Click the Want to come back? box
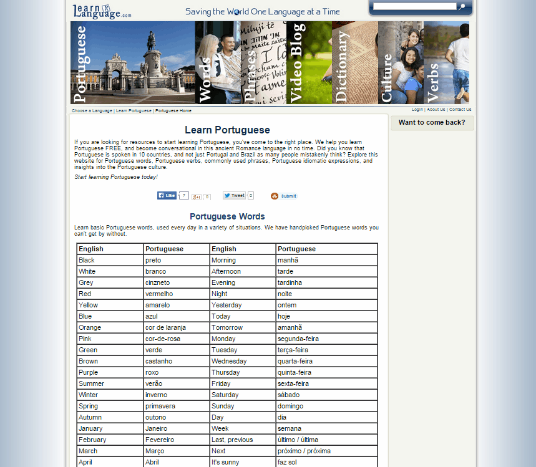 coord(432,123)
